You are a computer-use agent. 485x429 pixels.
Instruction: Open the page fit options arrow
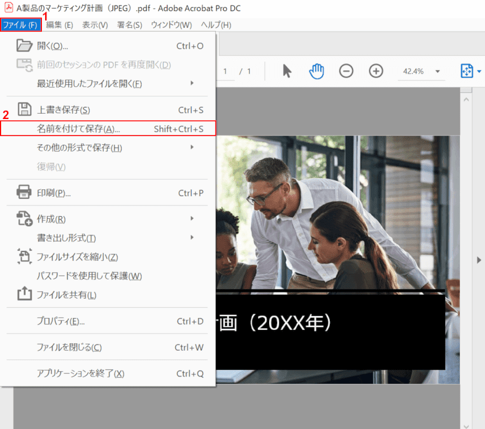click(479, 71)
